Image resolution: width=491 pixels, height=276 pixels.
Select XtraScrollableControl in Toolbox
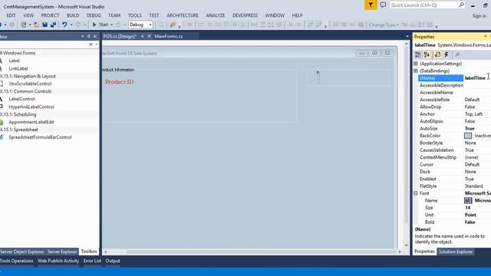[30, 84]
